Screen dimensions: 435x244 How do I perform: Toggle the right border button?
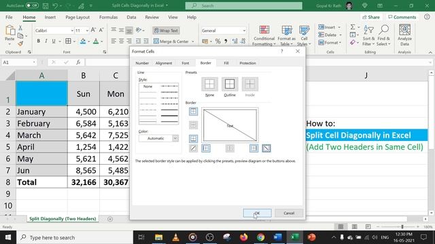(x=254, y=148)
